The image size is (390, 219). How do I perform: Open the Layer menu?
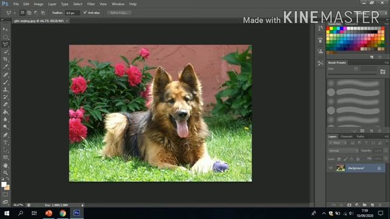[x=52, y=4]
